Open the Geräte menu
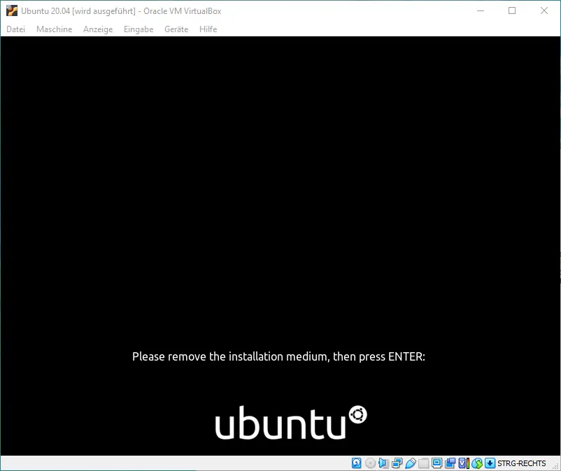The image size is (561, 471). (176, 29)
